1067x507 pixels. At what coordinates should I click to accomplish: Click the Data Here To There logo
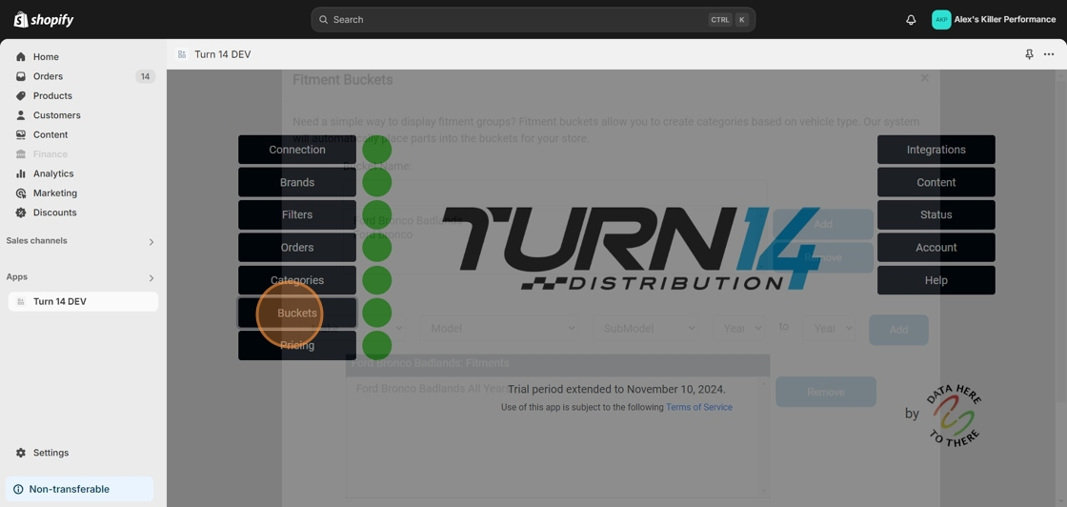coord(955,414)
